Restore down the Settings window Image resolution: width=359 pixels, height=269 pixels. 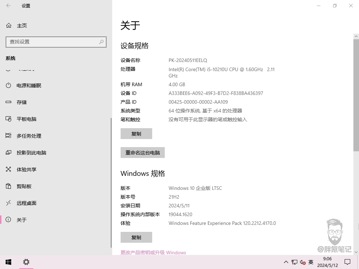(x=335, y=6)
